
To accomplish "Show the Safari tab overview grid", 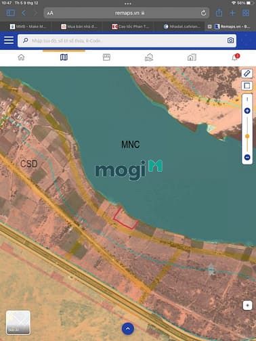I will (246, 13).
